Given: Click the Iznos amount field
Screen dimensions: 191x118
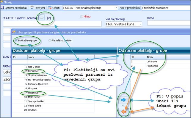Looking at the screenshot, I should click(x=169, y=23).
